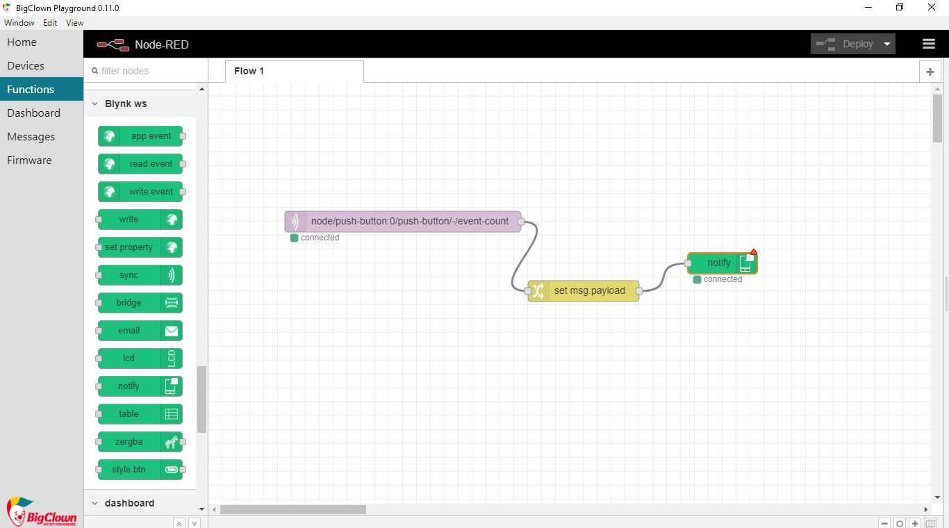Go to the Devices section
Viewport: 949px width, 528px height.
[42, 66]
